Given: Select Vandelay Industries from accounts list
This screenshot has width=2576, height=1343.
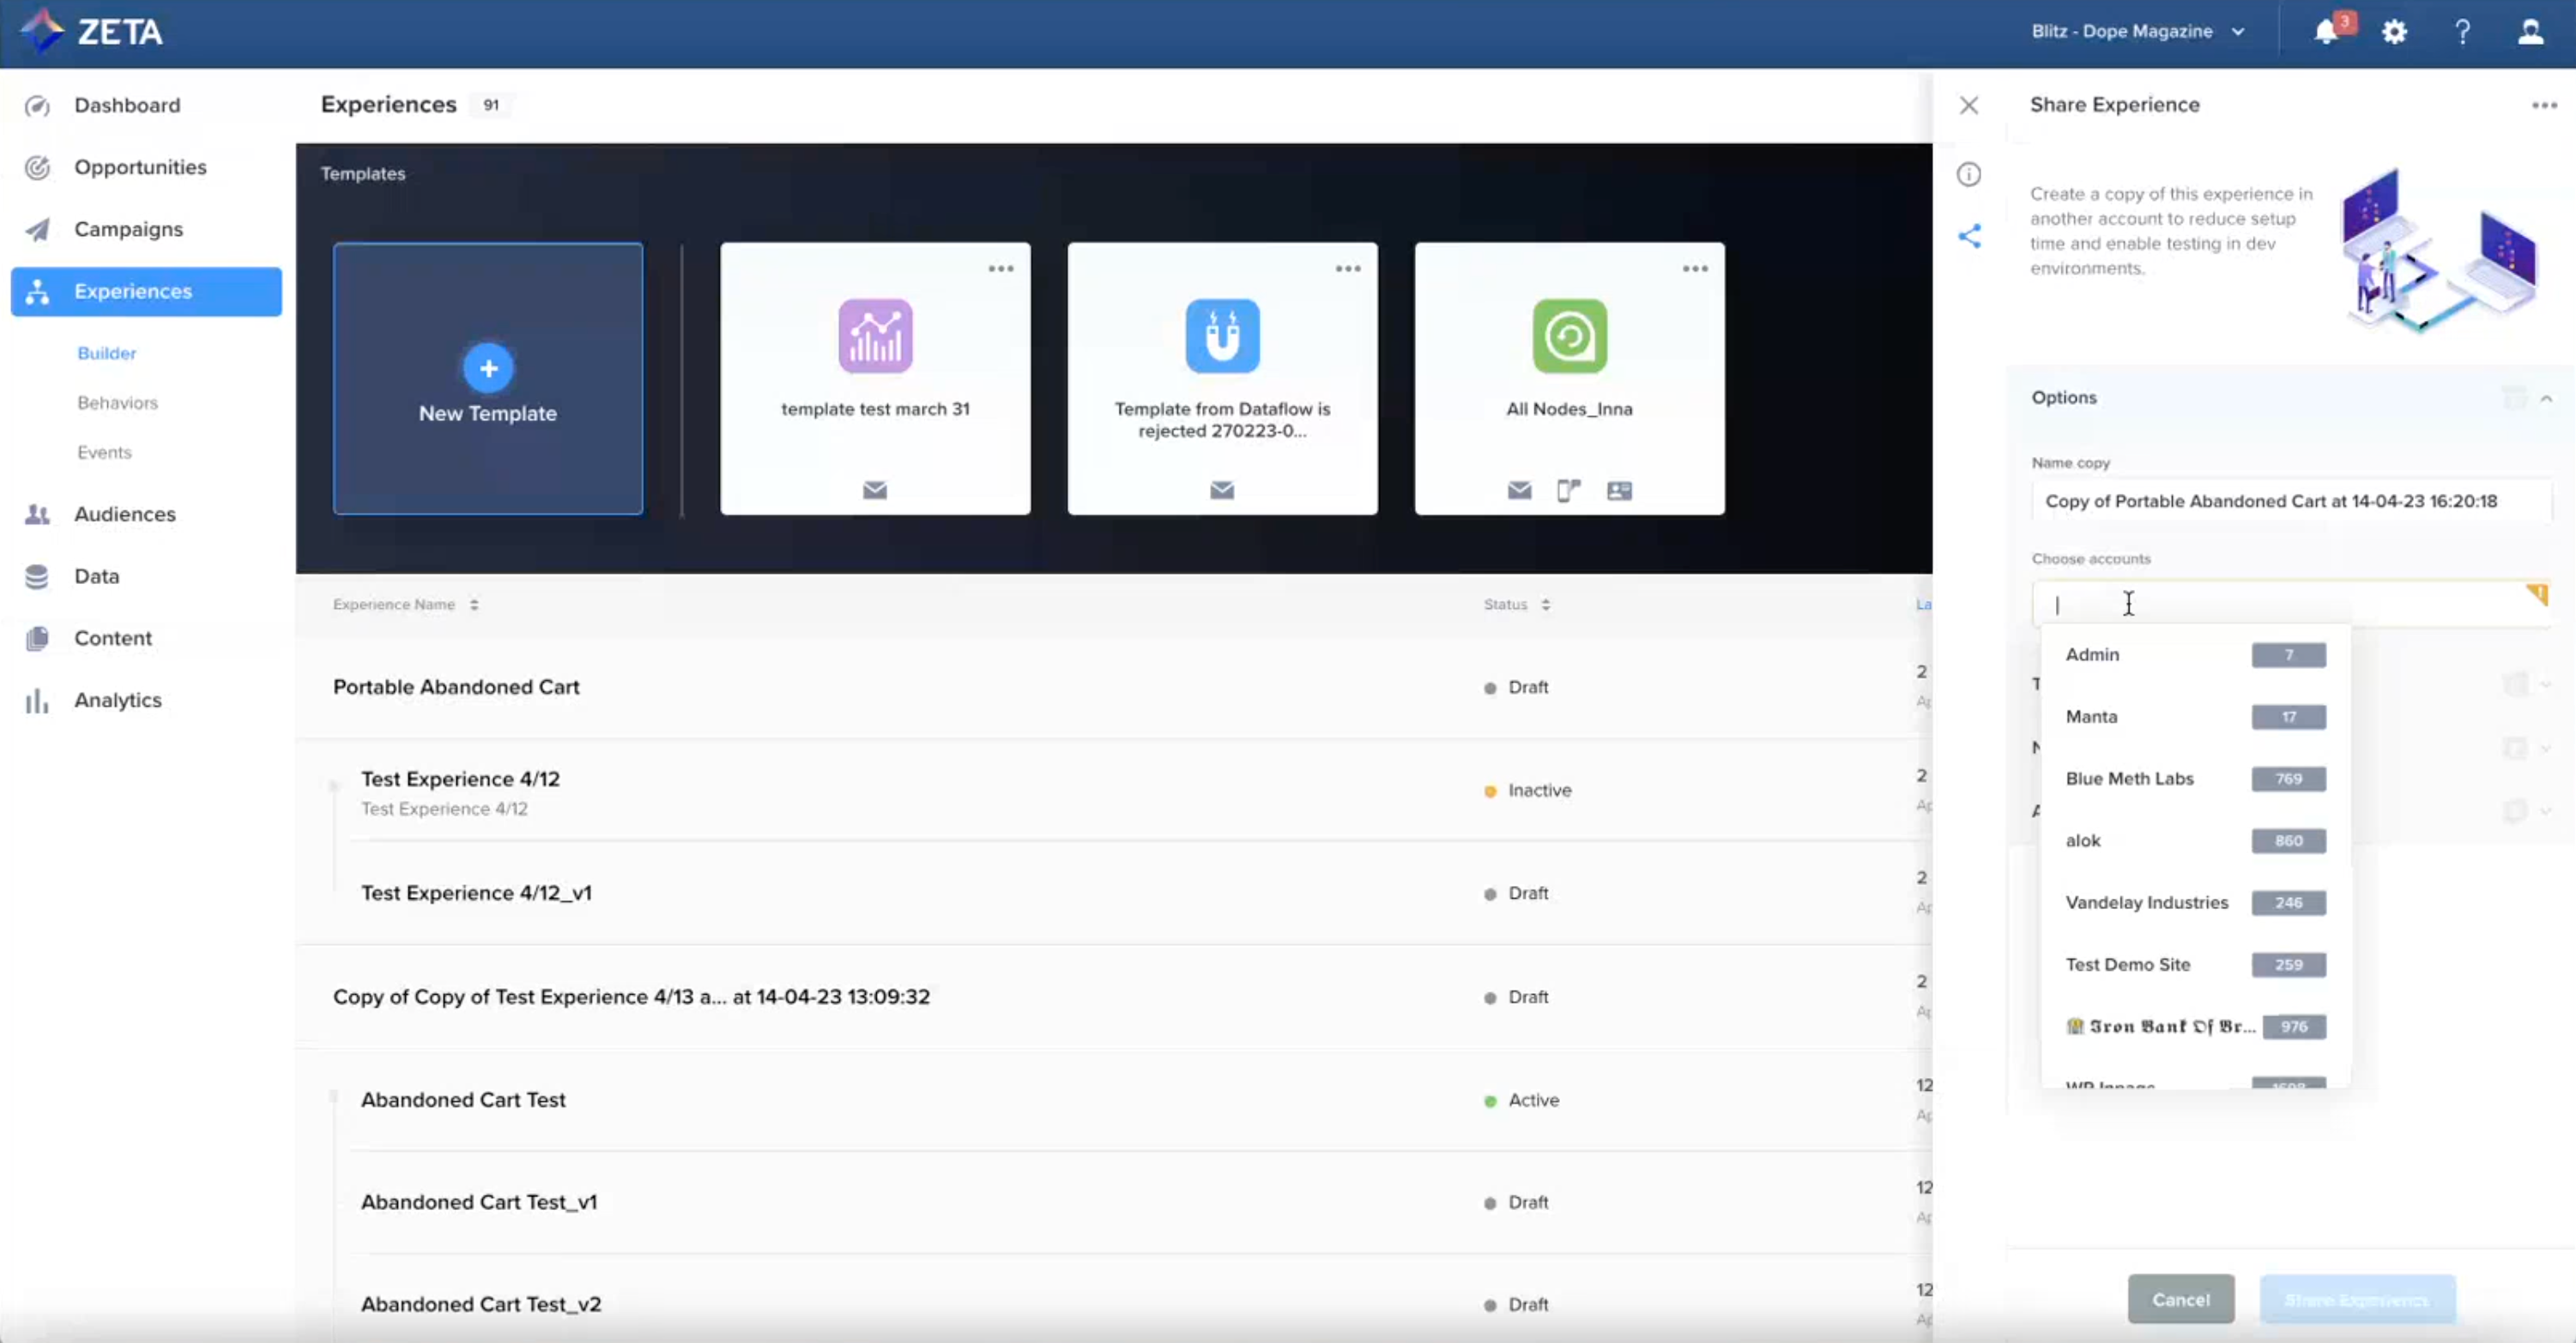Looking at the screenshot, I should tap(2147, 902).
